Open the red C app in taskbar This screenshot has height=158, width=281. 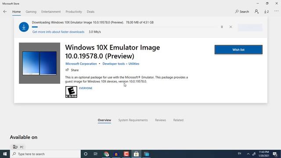[126, 154]
